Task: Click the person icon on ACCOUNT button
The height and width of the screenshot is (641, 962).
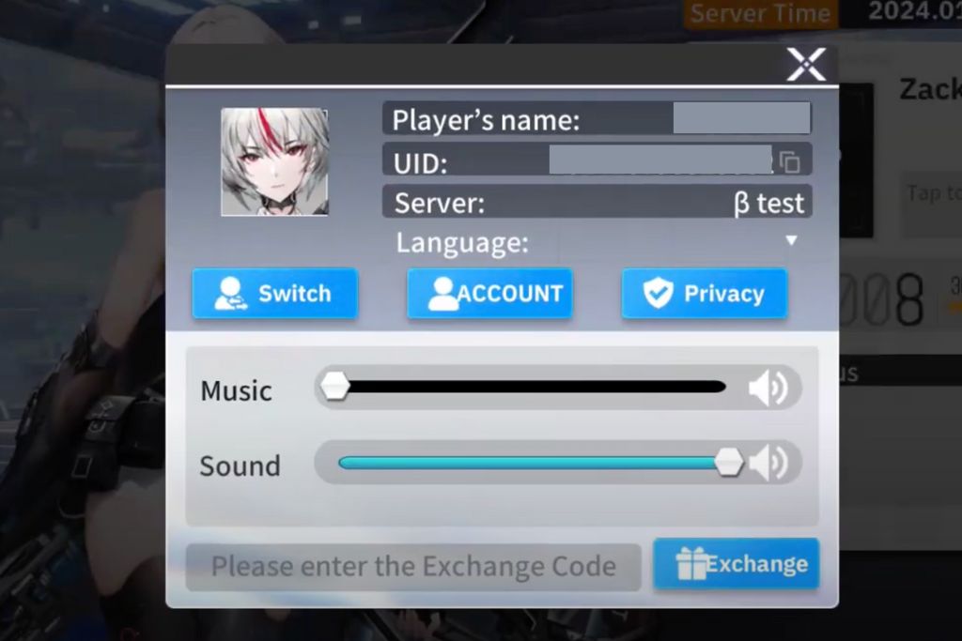Action: [x=443, y=294]
